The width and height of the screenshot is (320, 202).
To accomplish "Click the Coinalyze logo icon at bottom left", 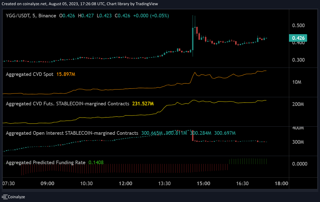I will [x=5, y=197].
